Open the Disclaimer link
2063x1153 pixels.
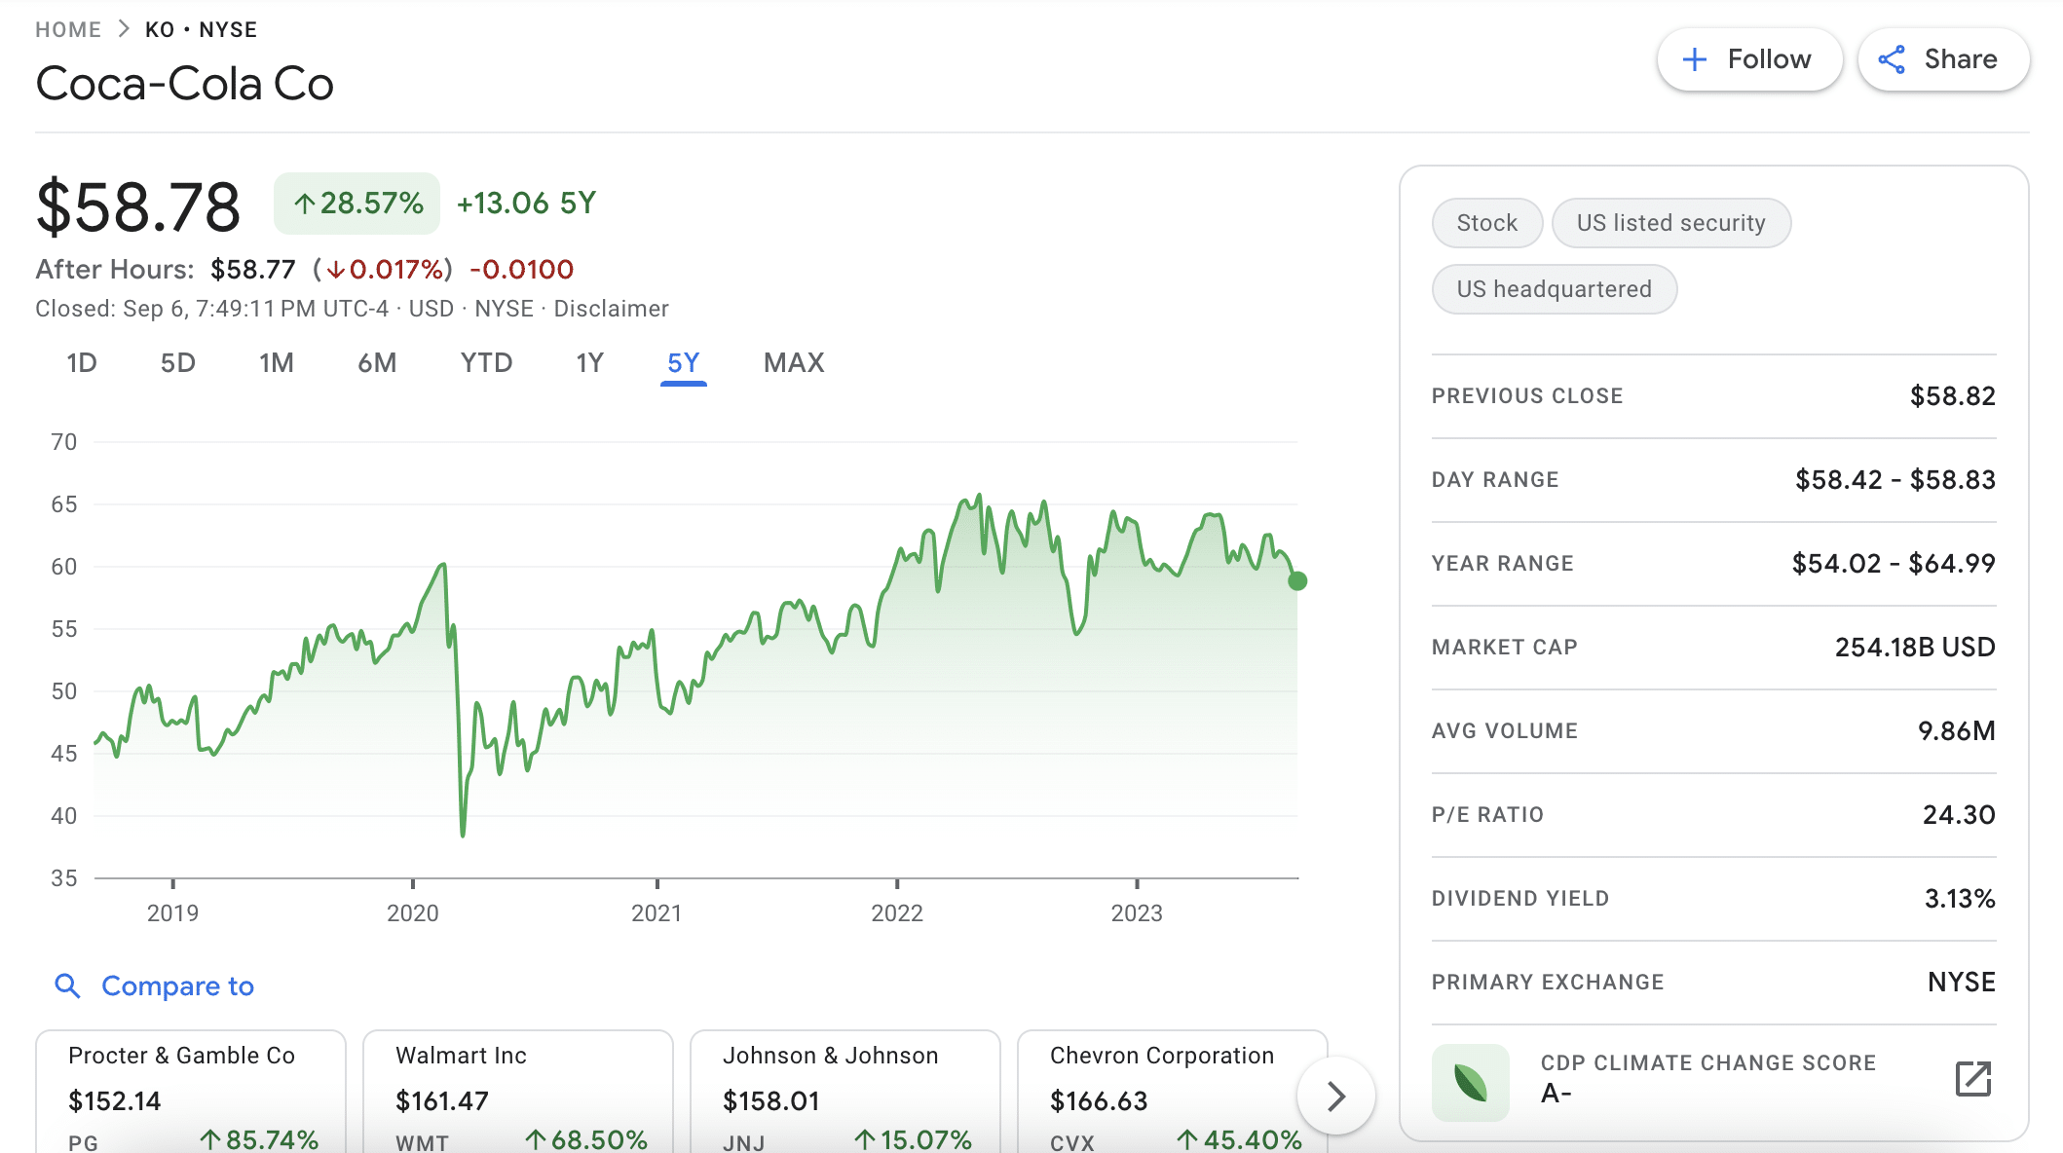pyautogui.click(x=612, y=309)
